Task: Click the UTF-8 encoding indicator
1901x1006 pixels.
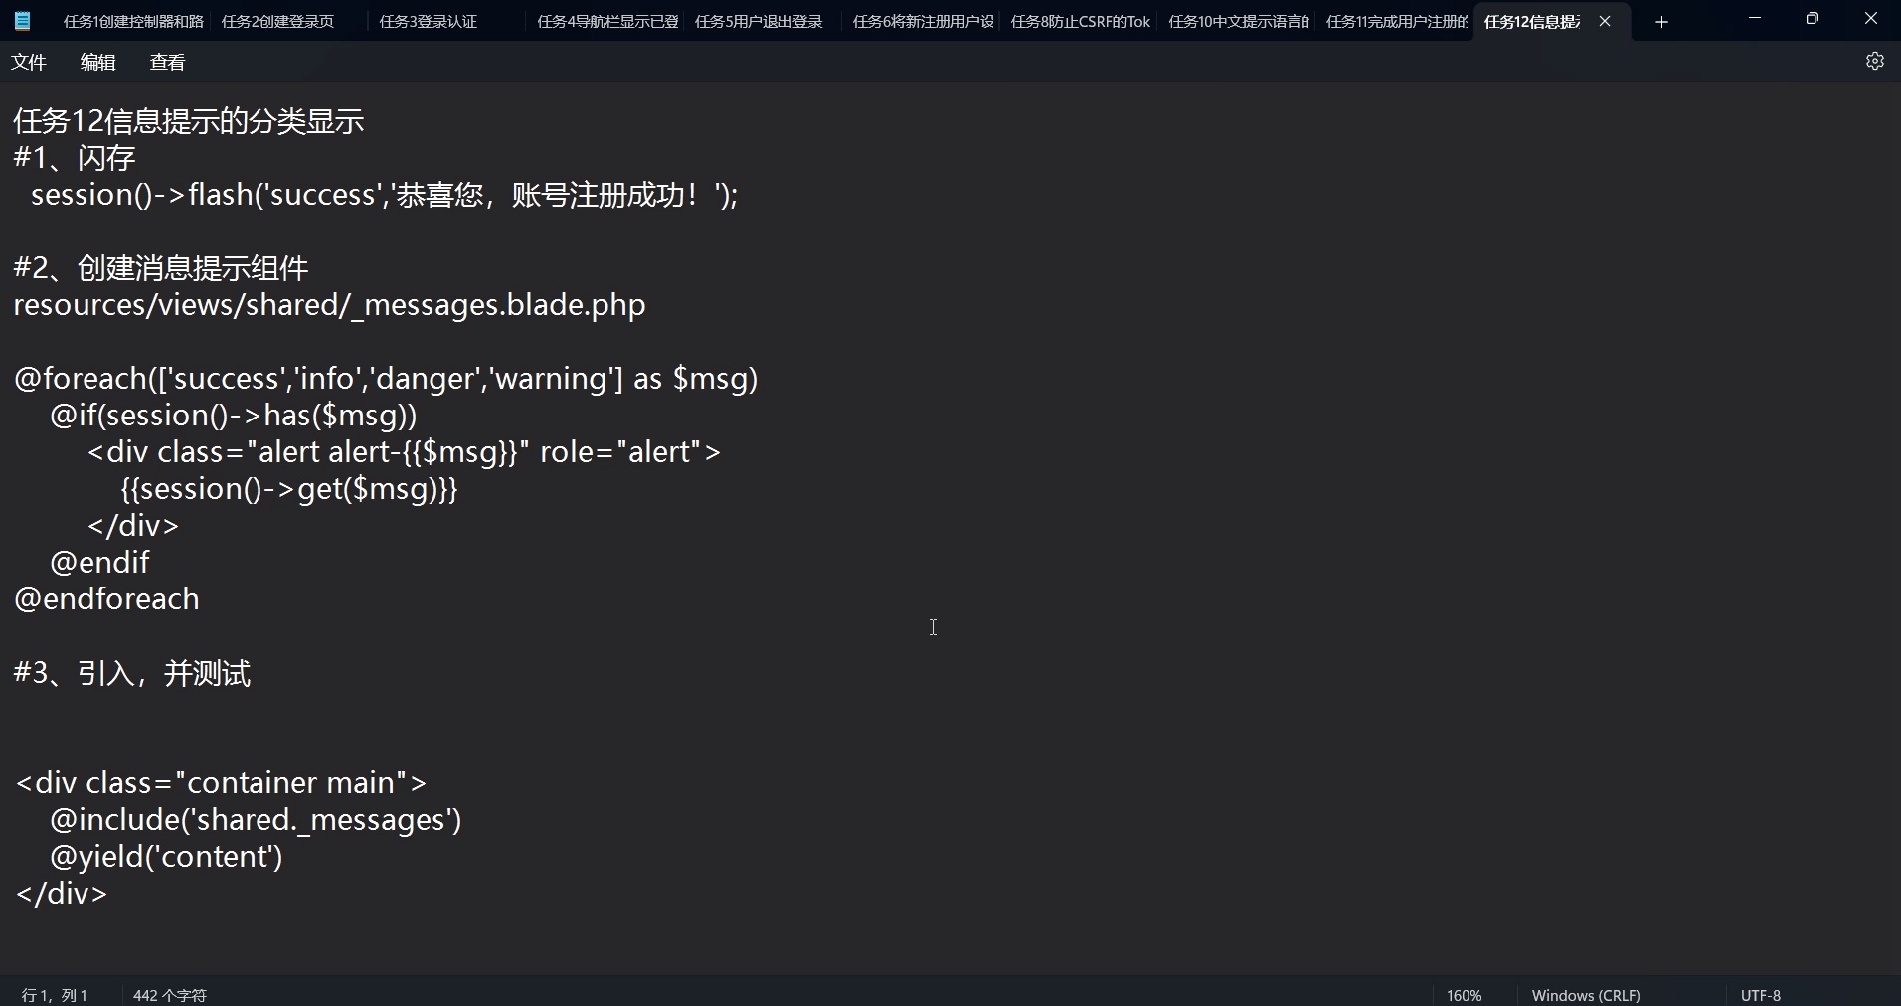Action: pyautogui.click(x=1760, y=994)
